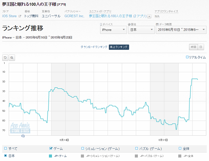Screen dimensions: 209x161
Task: Click the 日 granularity button
Action: click(x=200, y=47)
